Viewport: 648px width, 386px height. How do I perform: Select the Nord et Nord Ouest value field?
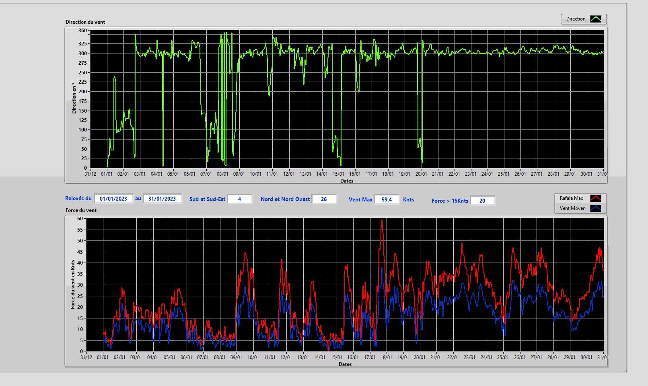324,199
